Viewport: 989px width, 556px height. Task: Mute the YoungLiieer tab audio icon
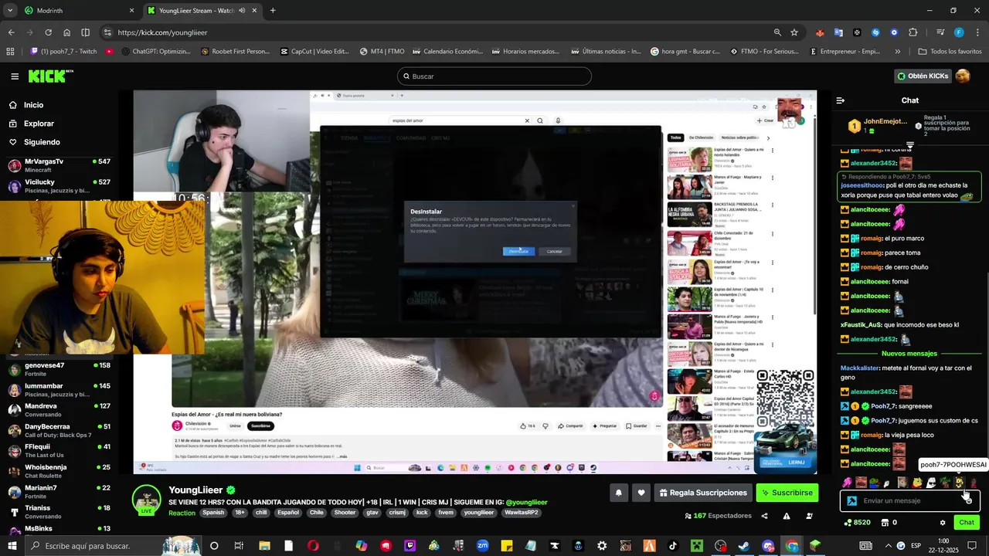click(243, 11)
